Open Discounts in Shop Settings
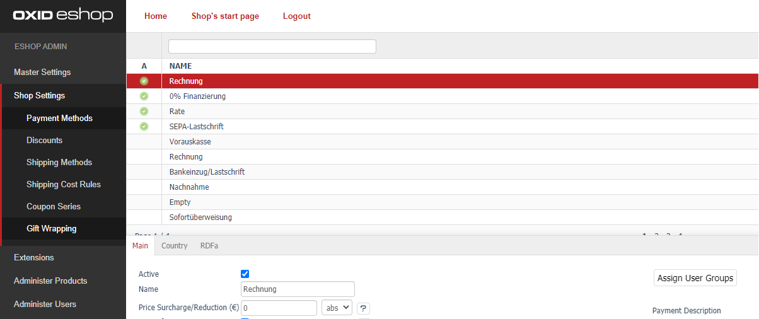The width and height of the screenshot is (759, 319). click(x=44, y=141)
